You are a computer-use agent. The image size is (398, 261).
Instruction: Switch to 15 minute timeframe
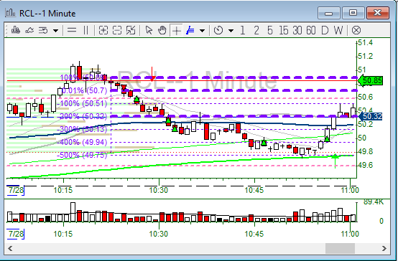pyautogui.click(x=284, y=30)
